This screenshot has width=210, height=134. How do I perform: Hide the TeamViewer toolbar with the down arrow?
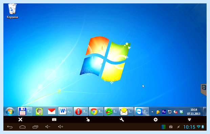coord(189,119)
